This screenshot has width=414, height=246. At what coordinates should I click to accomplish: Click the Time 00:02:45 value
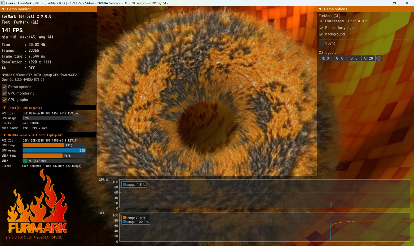(37, 45)
